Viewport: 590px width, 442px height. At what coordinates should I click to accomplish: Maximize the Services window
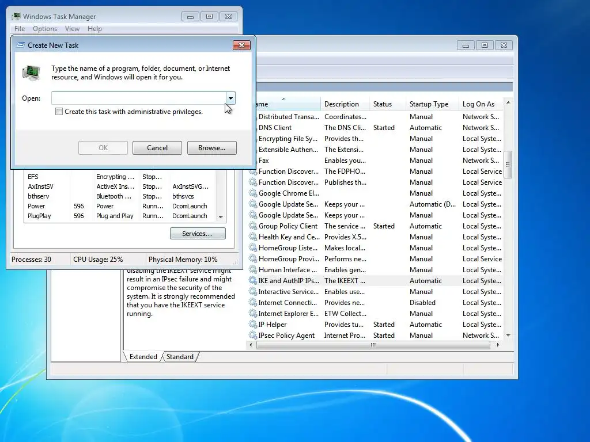[x=485, y=45]
